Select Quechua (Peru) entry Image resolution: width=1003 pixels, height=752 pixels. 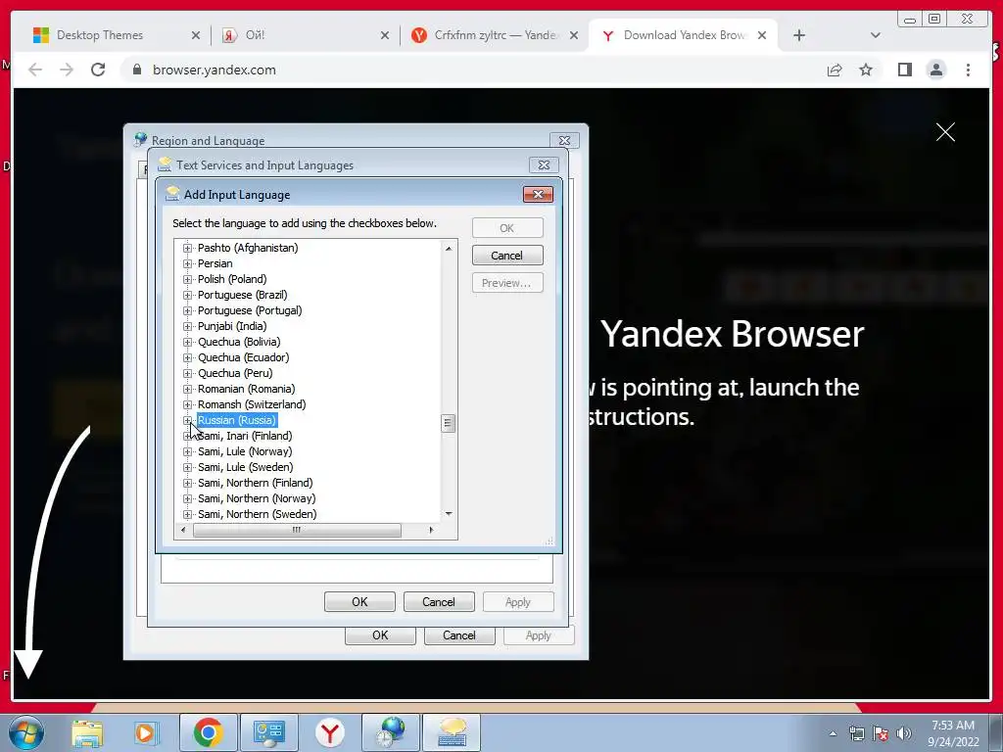[235, 373]
